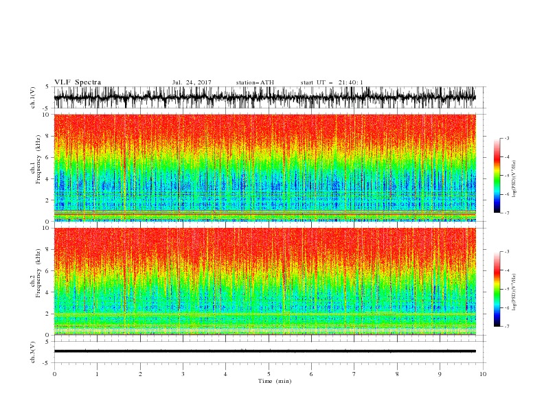Click the ch.1 'log(PSD)(V²/Hz)' colorbar label

coord(514,179)
